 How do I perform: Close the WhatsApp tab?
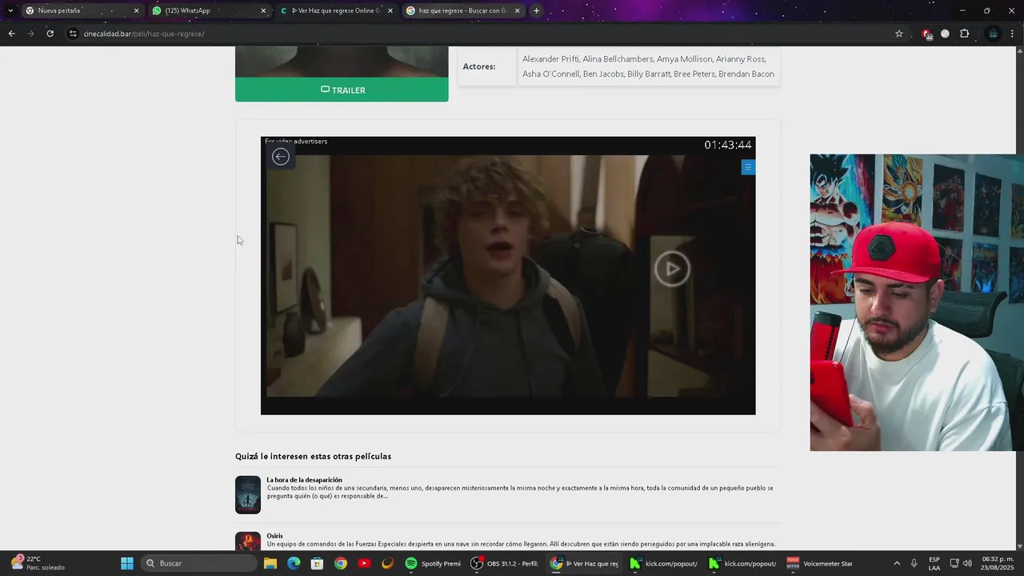point(263,10)
